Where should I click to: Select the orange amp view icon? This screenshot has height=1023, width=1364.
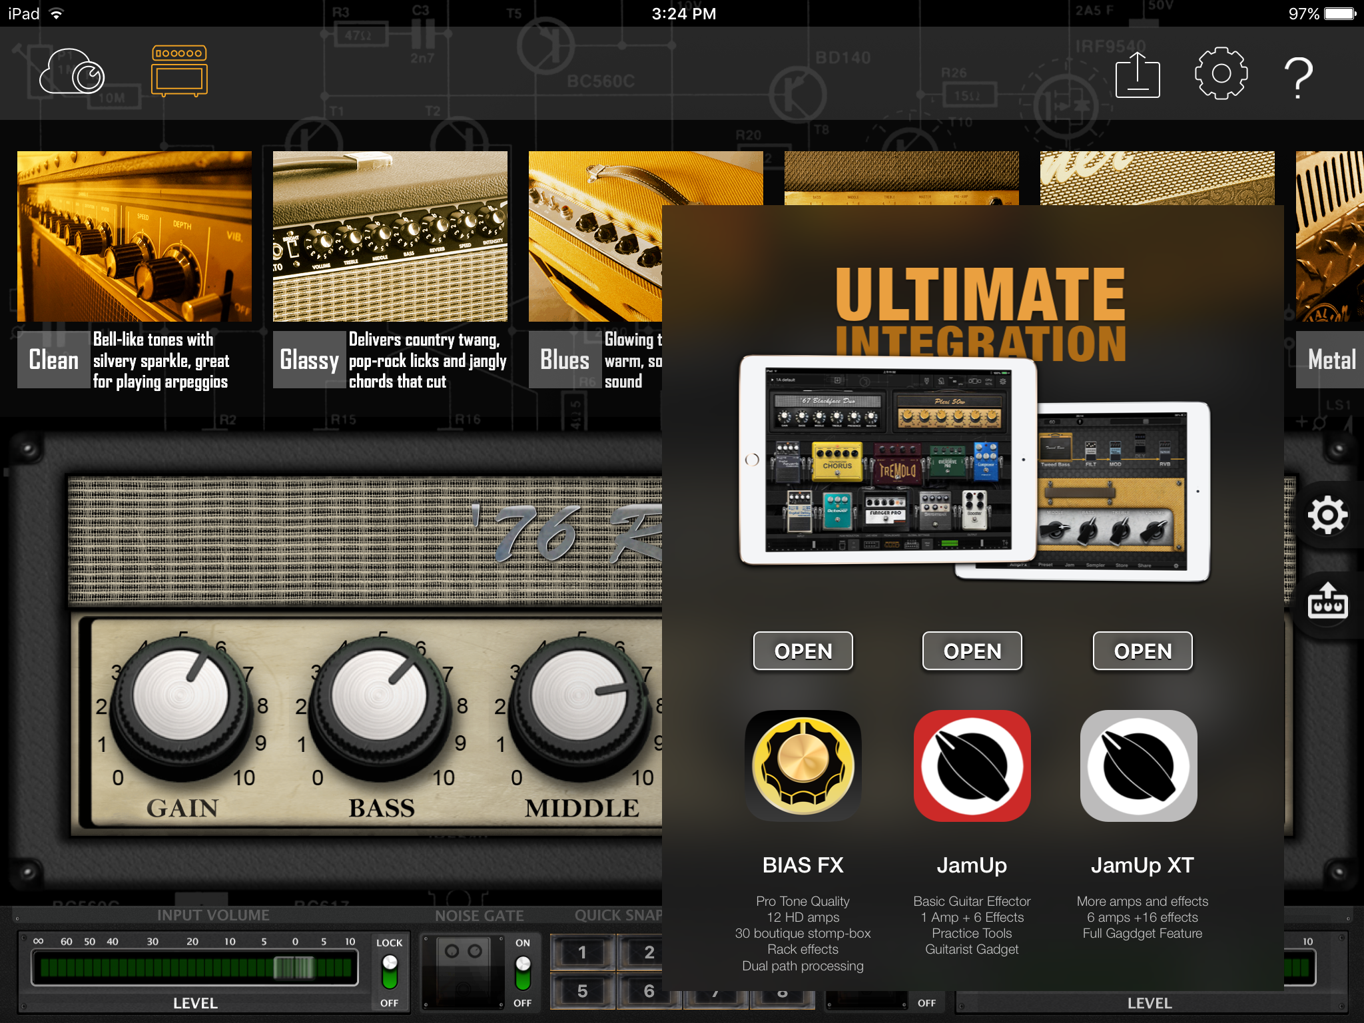tap(179, 71)
